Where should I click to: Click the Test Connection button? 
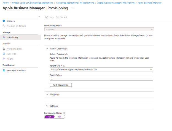[x=61, y=85]
